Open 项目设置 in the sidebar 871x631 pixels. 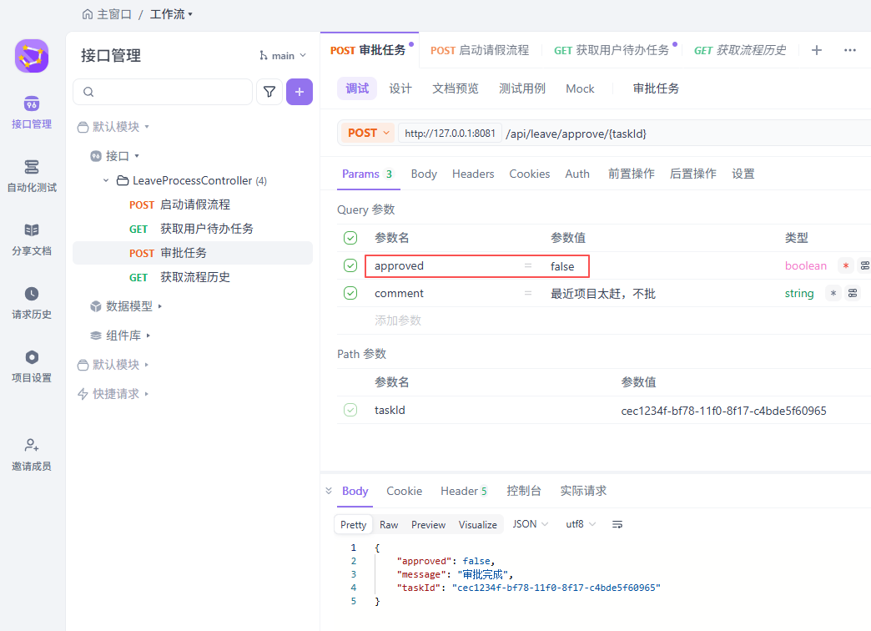tap(31, 365)
